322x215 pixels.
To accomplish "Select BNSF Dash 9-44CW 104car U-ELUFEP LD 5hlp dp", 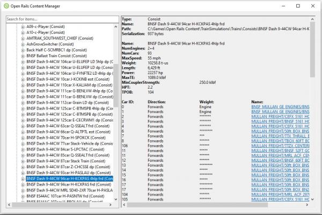I will coord(70,61).
